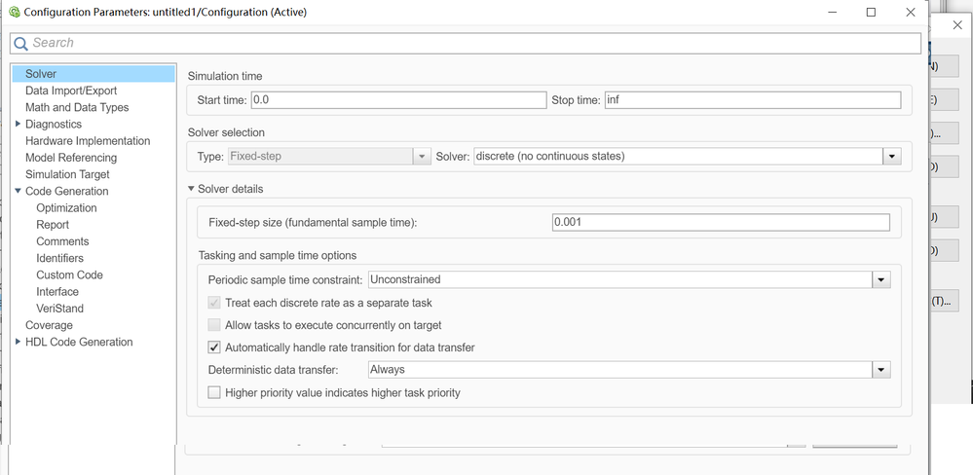Maximize the Configuration Parameters window
Viewport: 973px width, 475px height.
[x=871, y=13]
